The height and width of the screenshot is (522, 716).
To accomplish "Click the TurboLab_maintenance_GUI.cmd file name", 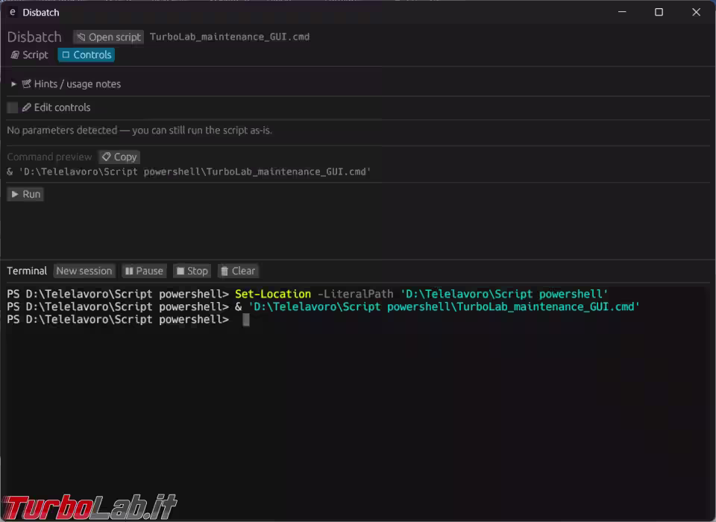I will click(230, 37).
